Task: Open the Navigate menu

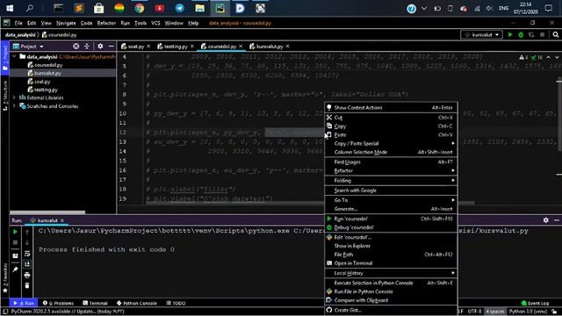Action: click(66, 23)
